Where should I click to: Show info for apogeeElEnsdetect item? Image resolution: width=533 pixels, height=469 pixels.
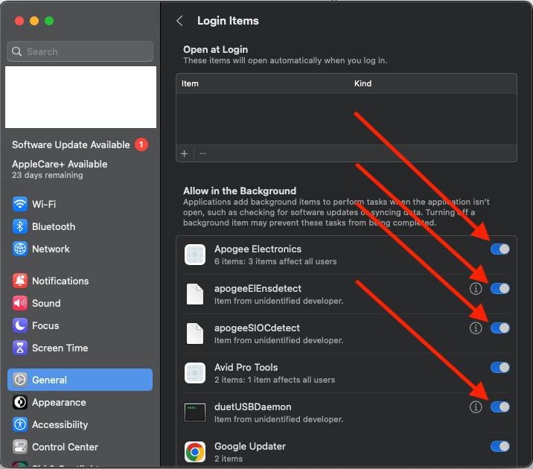tap(476, 288)
